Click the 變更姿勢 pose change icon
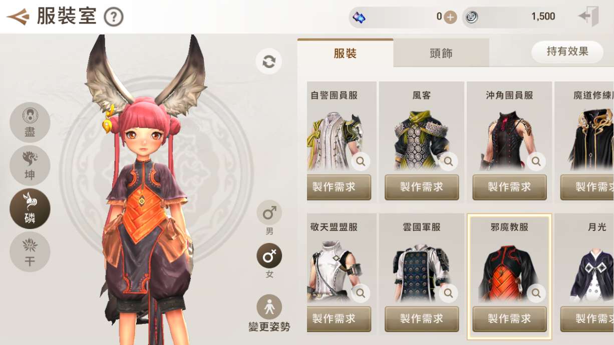The height and width of the screenshot is (345, 614). tap(269, 307)
